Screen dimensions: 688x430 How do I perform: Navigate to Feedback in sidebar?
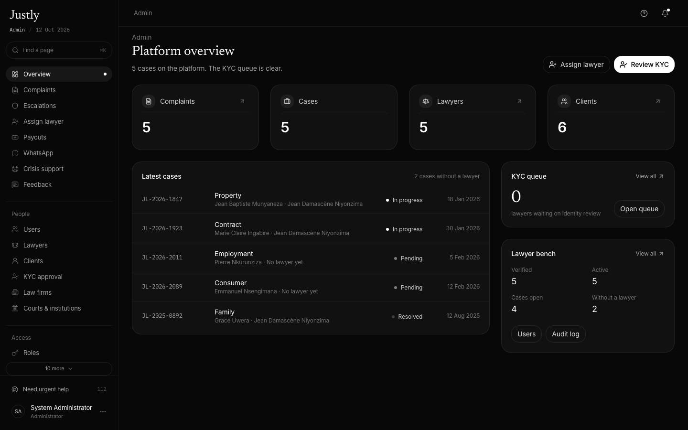click(59, 184)
